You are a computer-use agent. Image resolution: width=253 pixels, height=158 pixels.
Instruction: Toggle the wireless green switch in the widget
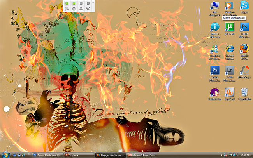point(67,3)
